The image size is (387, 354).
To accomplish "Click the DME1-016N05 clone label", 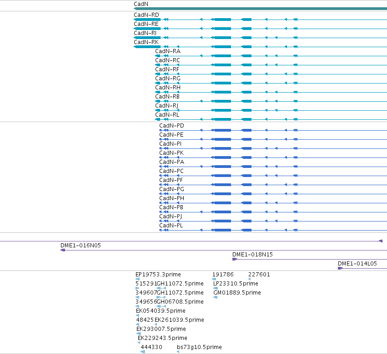I will click(80, 246).
